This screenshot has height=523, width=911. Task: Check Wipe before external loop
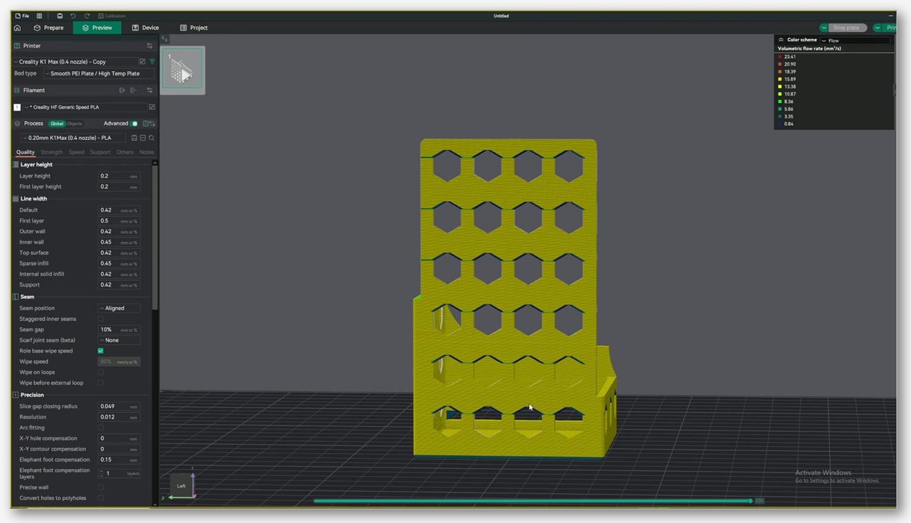[100, 383]
